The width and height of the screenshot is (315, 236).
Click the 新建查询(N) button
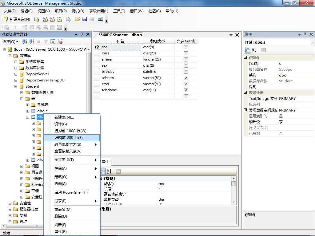coord(17,19)
